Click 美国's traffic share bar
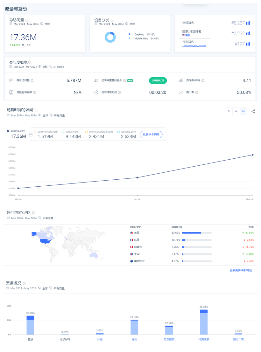Image resolution: width=261 pixels, height=352 pixels. [197, 232]
